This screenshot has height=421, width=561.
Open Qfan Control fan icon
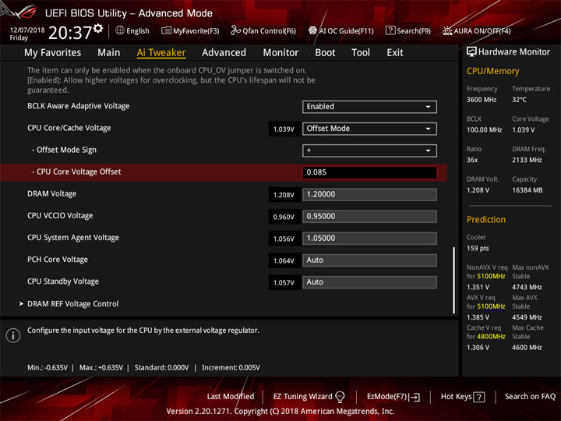(236, 30)
